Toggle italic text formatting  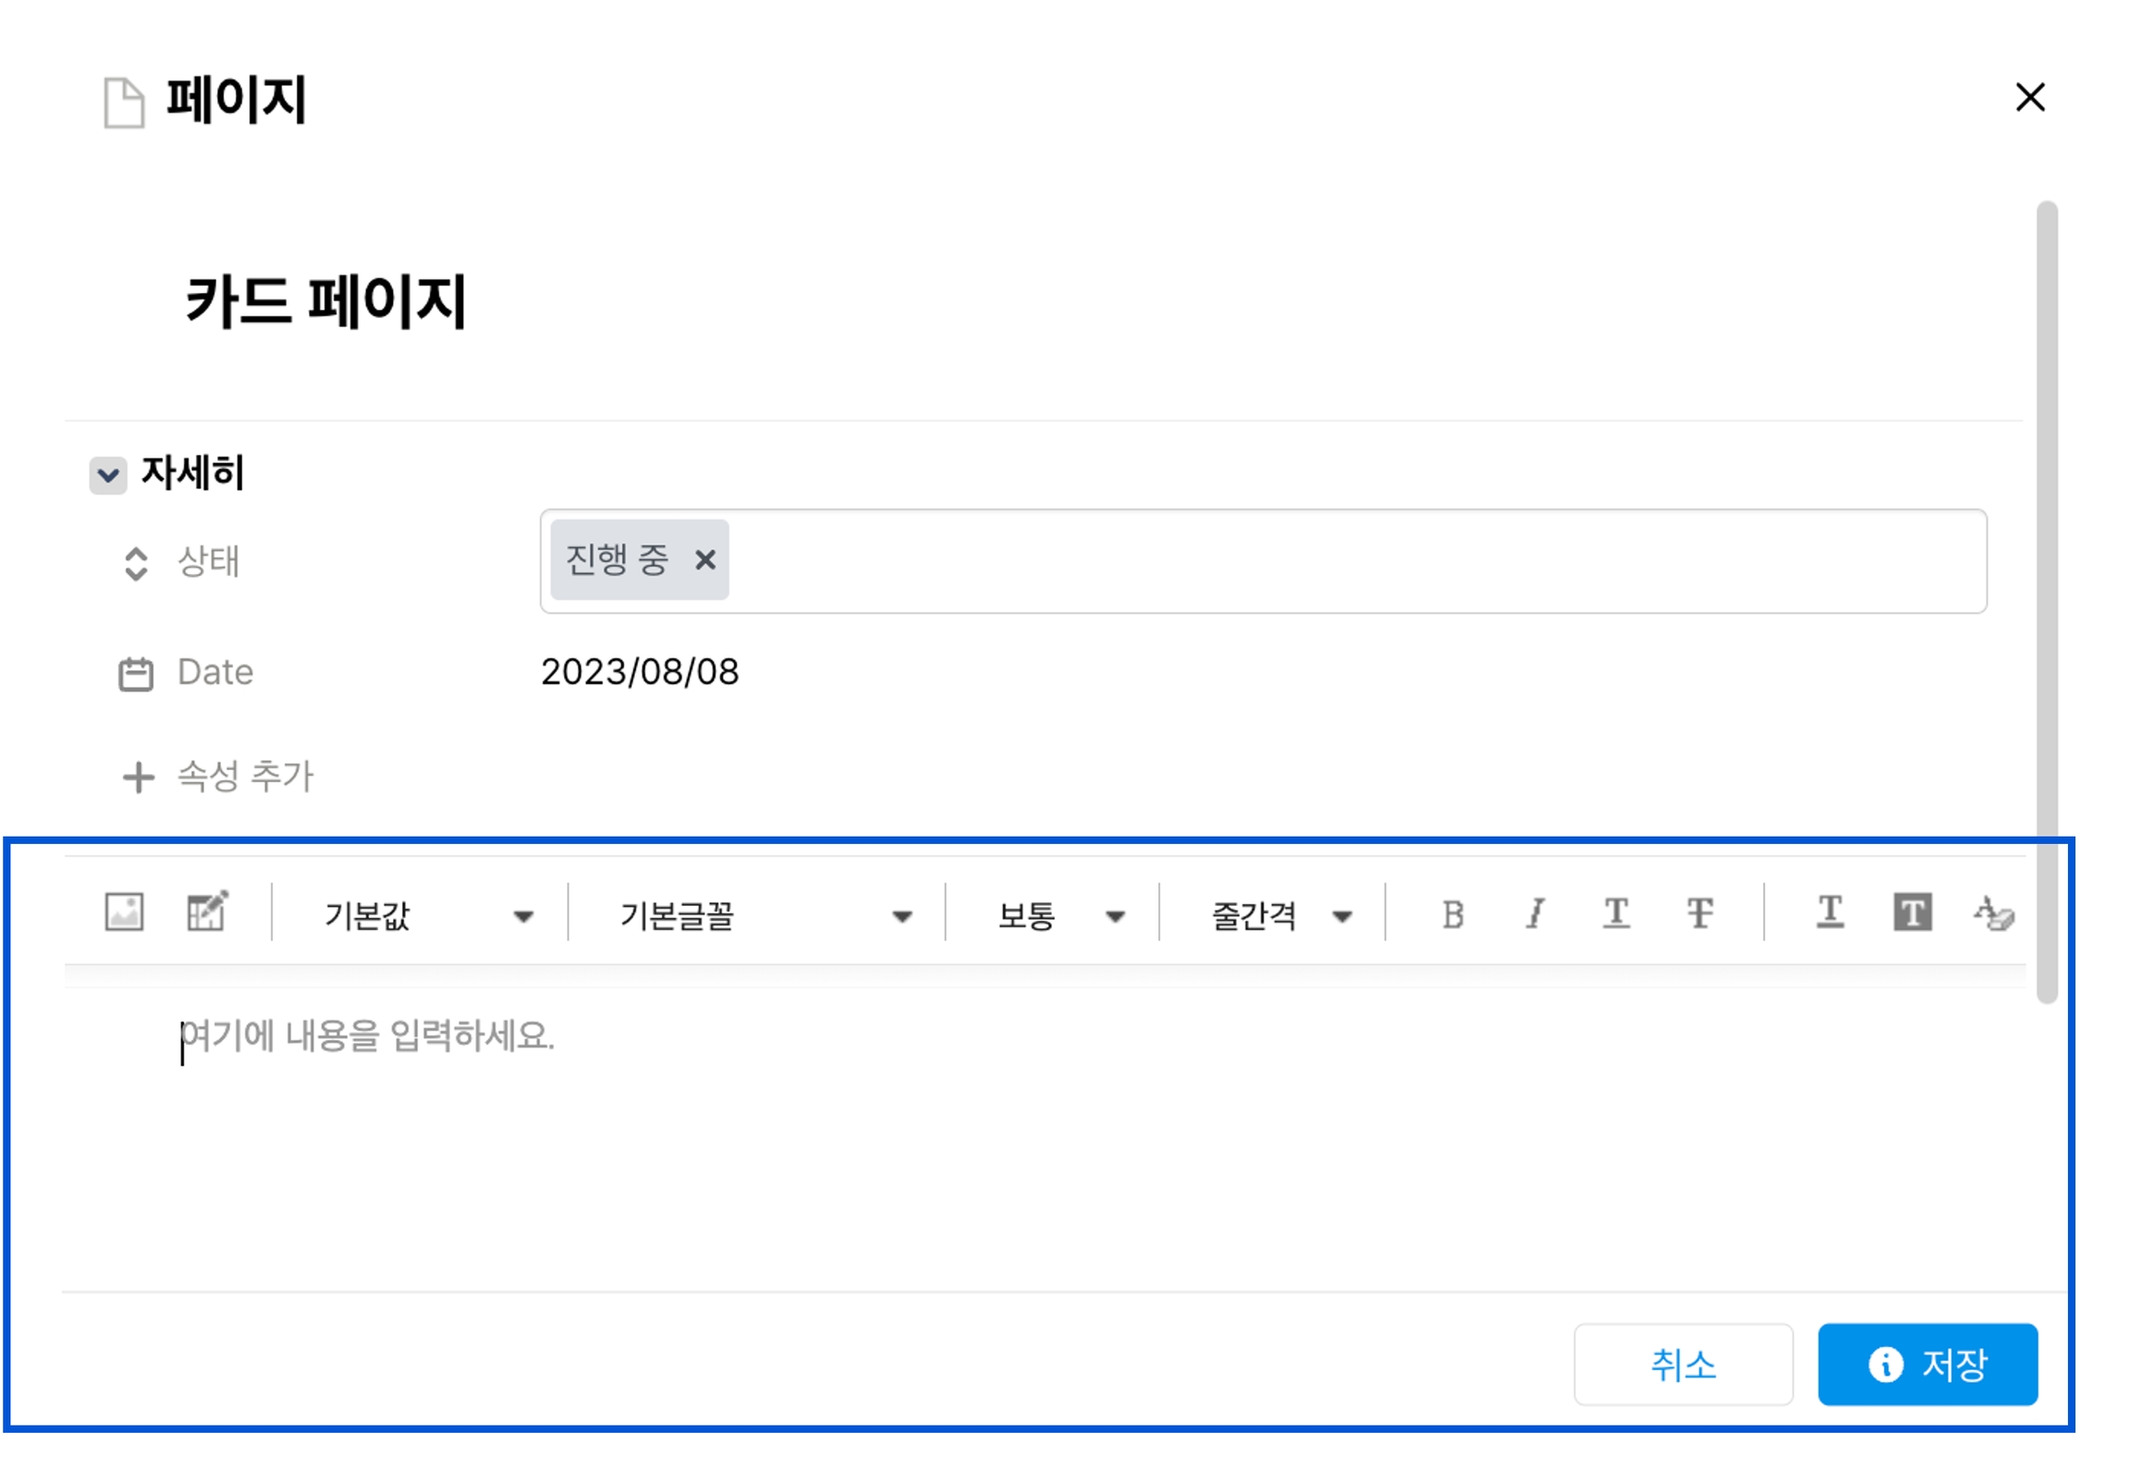(1535, 914)
